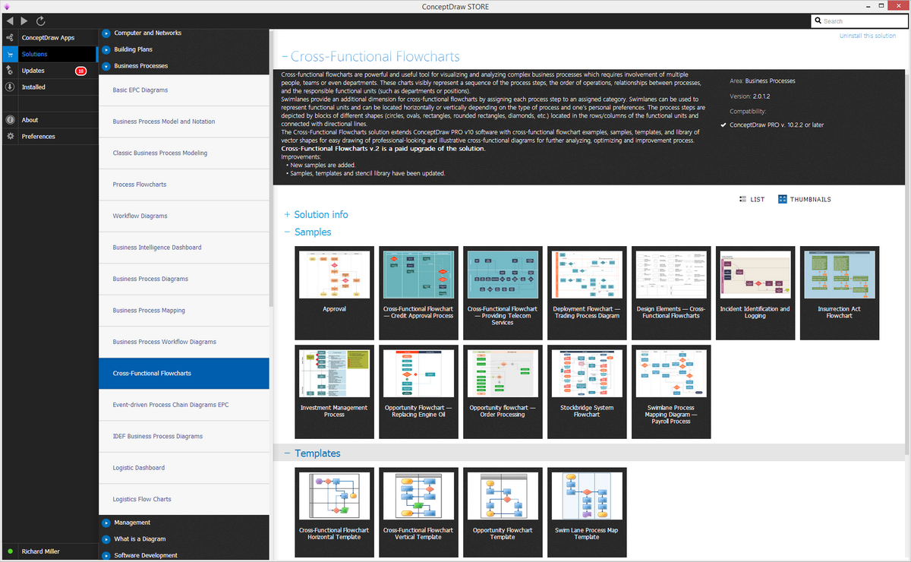Open Credit Approval Process sample

(x=418, y=293)
